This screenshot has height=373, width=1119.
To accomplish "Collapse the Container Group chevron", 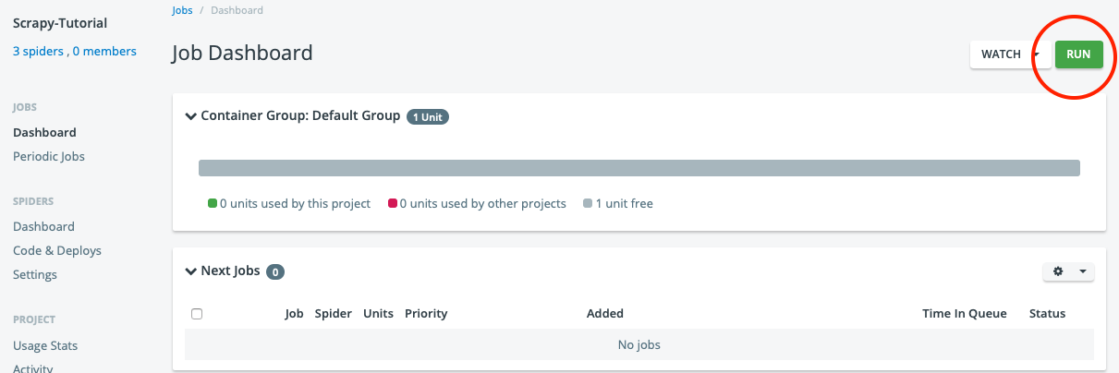I will tap(190, 116).
